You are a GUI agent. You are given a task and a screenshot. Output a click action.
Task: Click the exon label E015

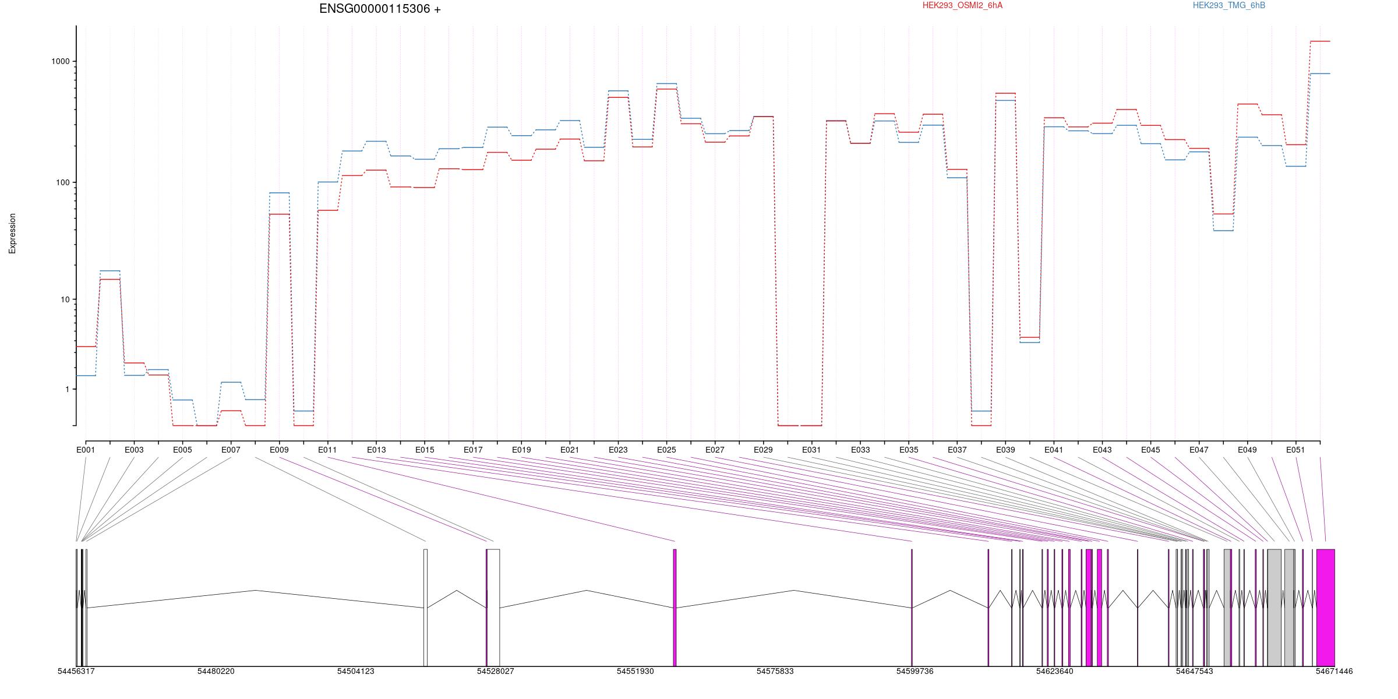coord(425,450)
